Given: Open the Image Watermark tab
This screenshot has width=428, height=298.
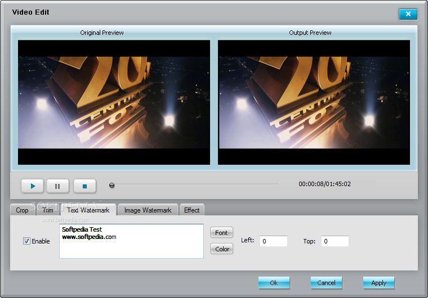Looking at the screenshot, I should [x=148, y=210].
